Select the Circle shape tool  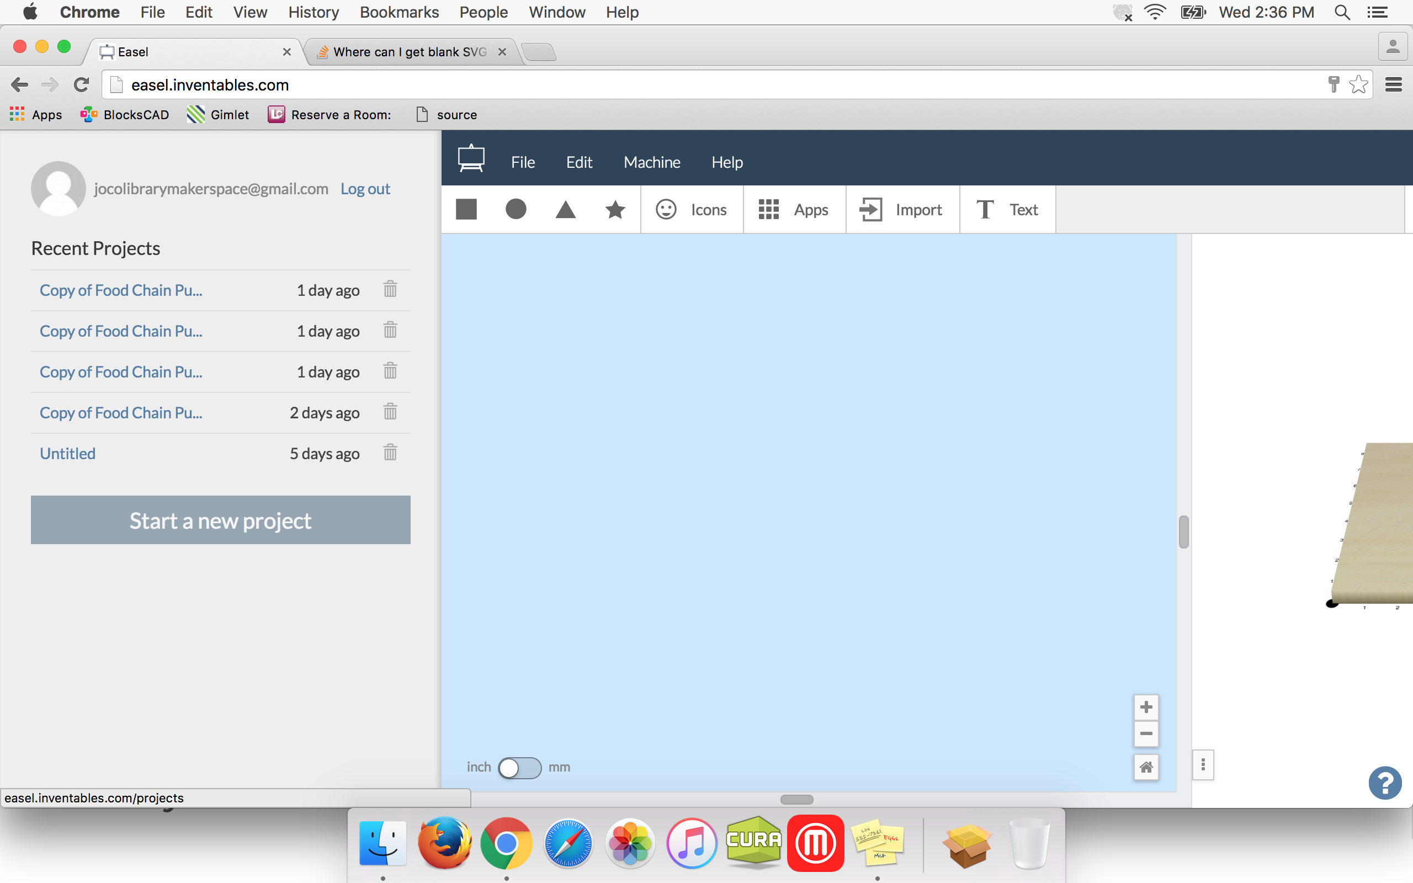click(x=516, y=210)
